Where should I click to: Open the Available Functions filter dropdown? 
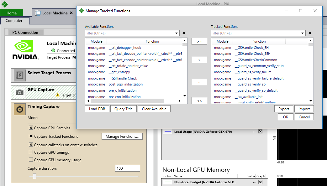click(x=177, y=33)
